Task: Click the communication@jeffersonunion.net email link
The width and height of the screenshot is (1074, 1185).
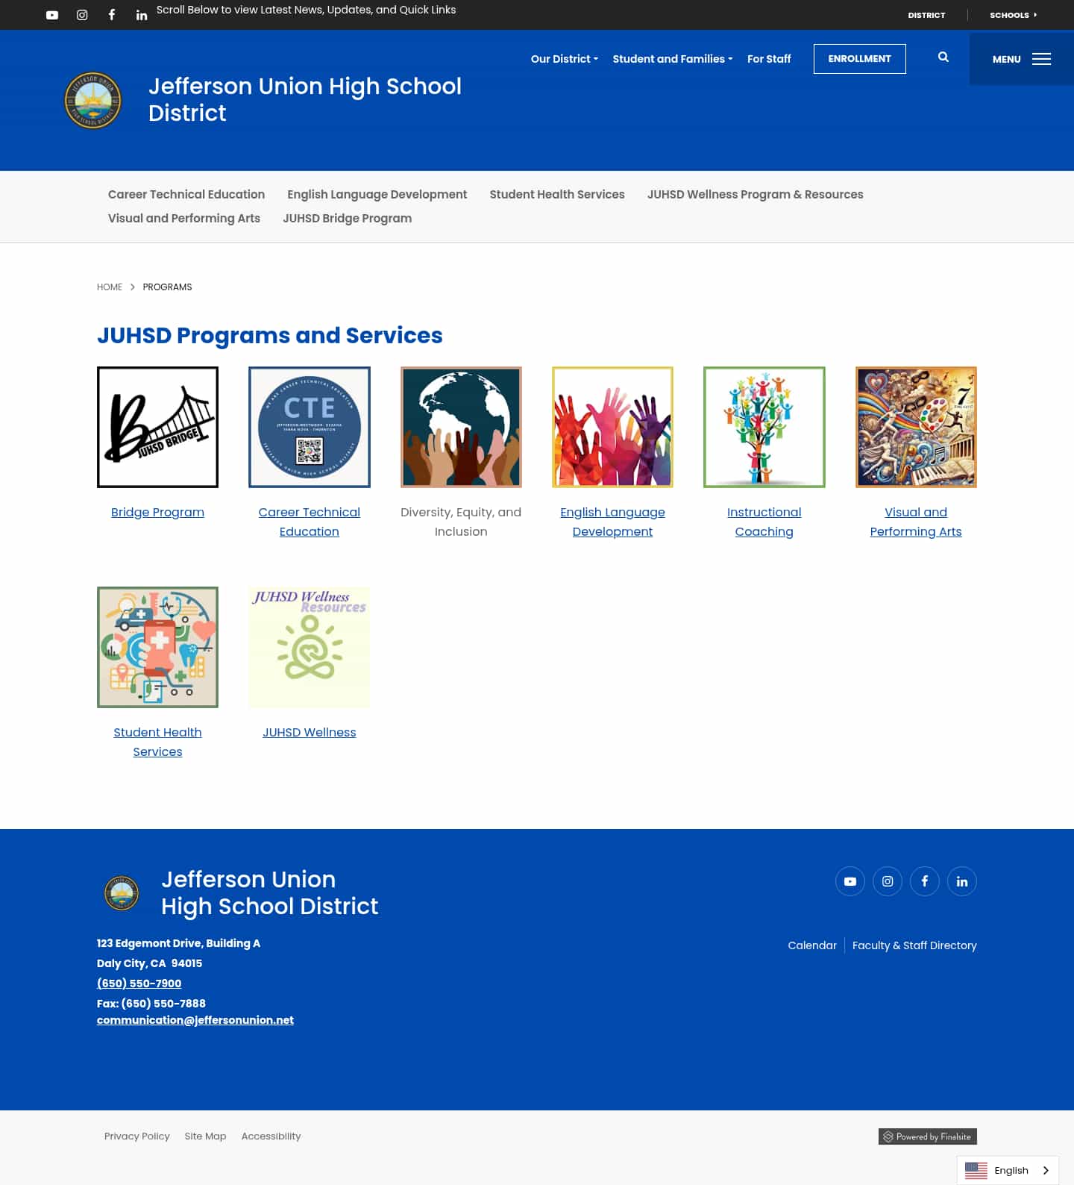Action: (x=195, y=1020)
